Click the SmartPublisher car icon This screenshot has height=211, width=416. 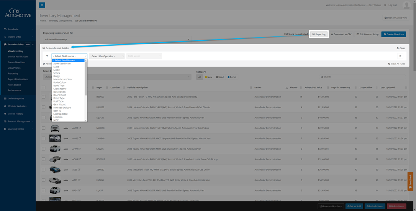click(5, 45)
